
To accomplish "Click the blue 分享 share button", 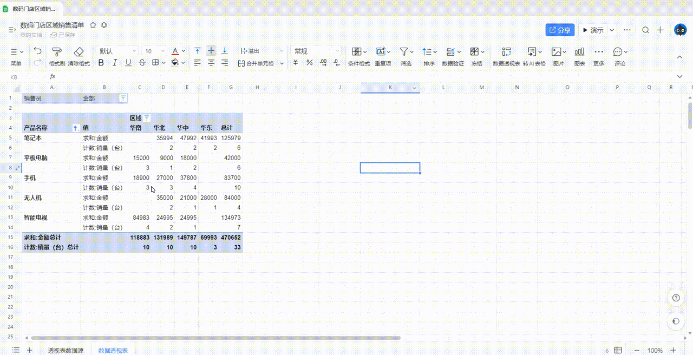I will (560, 30).
